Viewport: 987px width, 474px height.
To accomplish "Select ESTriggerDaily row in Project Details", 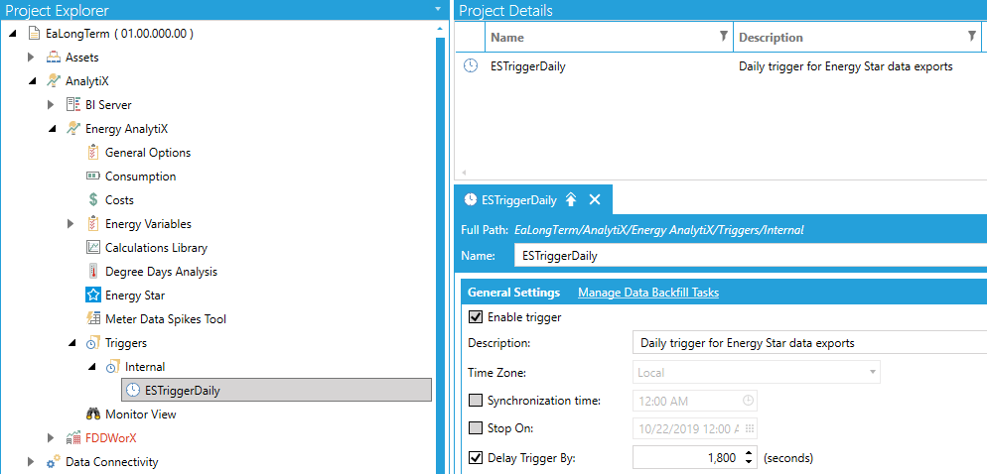I will point(528,66).
